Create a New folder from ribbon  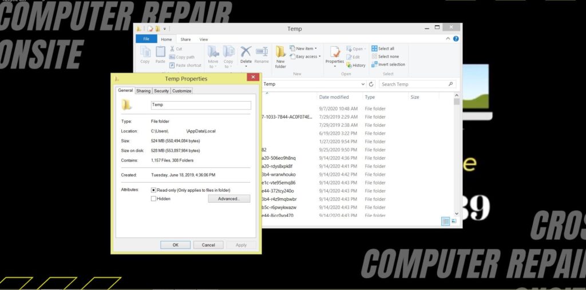[280, 57]
